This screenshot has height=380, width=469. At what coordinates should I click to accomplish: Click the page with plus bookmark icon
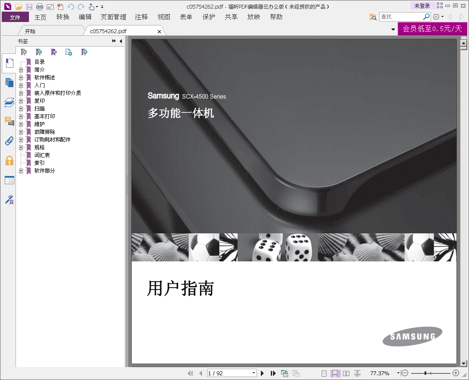[x=69, y=52]
